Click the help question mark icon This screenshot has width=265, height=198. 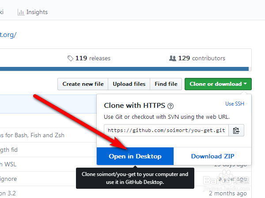point(170,106)
